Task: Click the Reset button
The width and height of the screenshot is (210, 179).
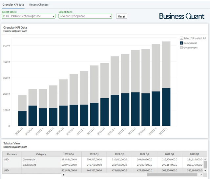Action: 122,16
